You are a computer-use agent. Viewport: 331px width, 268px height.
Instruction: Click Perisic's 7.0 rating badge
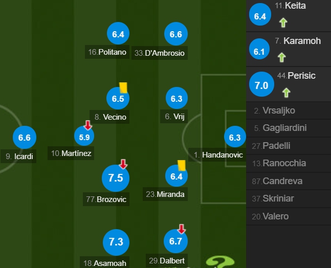pos(261,84)
